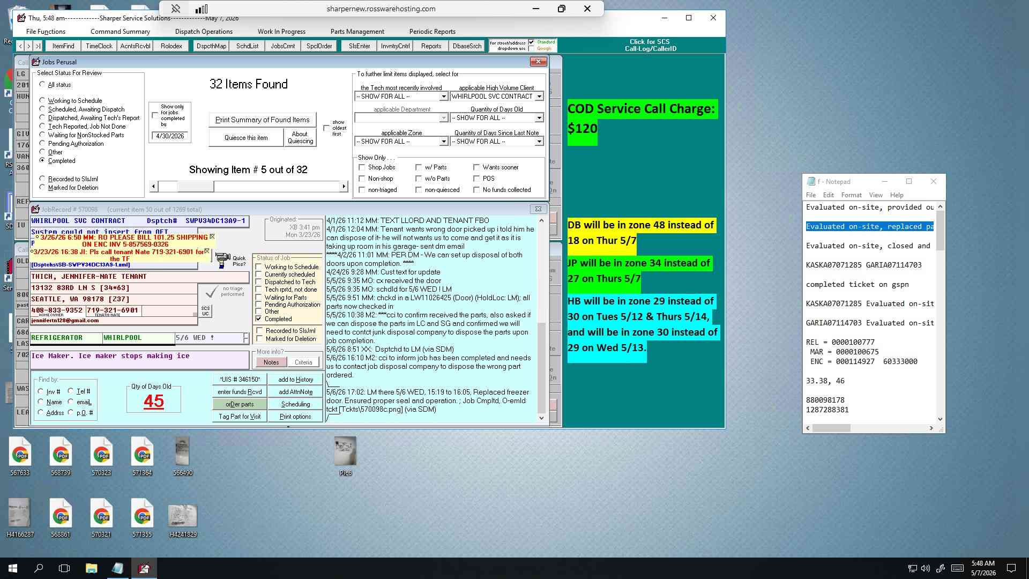Click the Quiesce this item button
Image resolution: width=1029 pixels, height=579 pixels.
(x=246, y=138)
